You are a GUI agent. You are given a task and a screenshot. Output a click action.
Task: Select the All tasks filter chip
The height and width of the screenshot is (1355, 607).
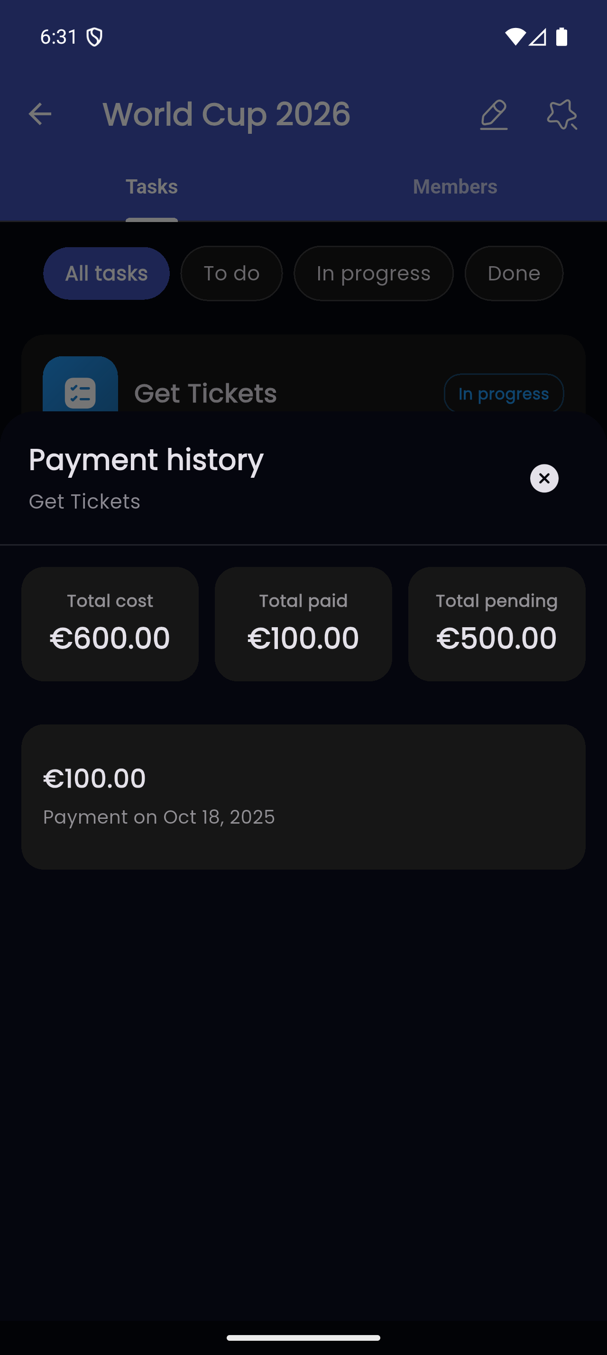pos(106,274)
